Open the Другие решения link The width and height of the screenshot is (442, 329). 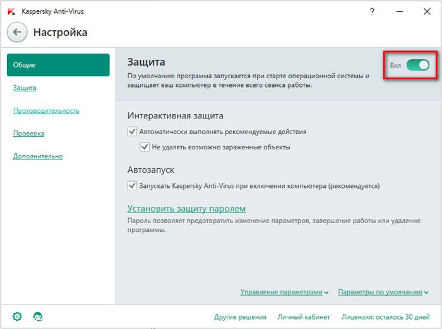click(240, 317)
